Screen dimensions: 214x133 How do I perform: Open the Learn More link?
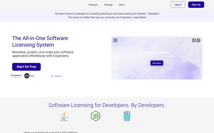pos(140,17)
